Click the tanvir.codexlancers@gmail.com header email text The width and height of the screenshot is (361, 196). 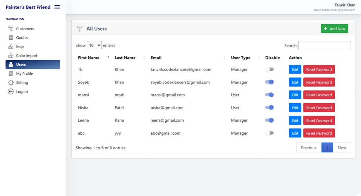click(x=334, y=10)
